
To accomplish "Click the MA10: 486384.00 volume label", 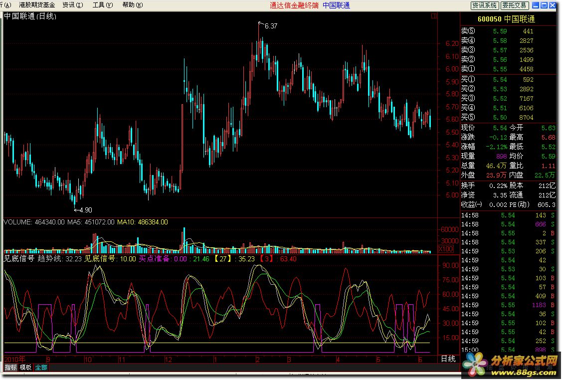I will point(142,222).
